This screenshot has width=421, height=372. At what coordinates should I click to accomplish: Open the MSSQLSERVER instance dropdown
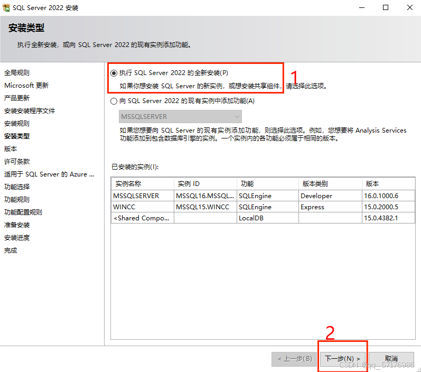pos(180,117)
